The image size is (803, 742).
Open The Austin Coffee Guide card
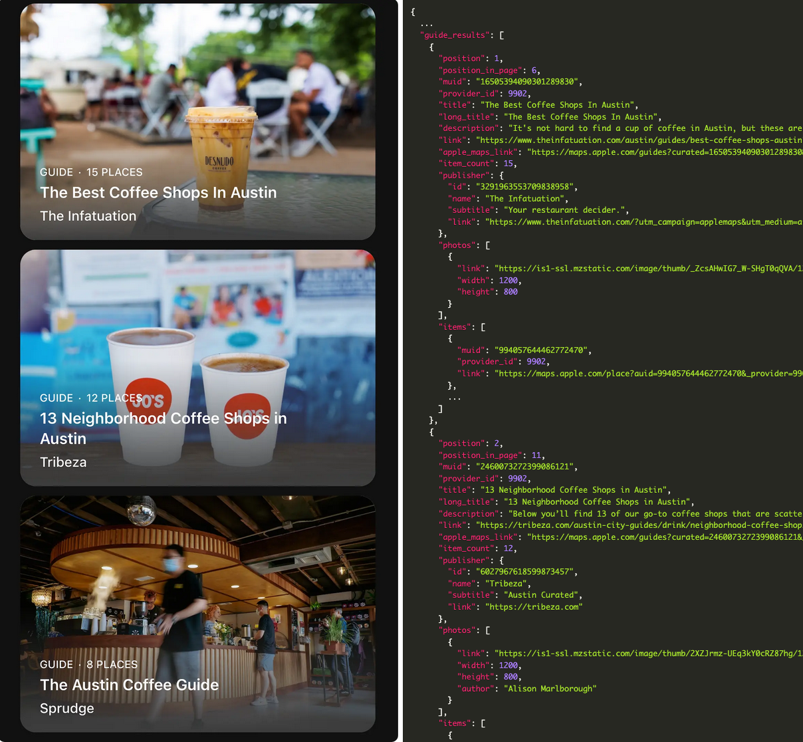point(197,614)
